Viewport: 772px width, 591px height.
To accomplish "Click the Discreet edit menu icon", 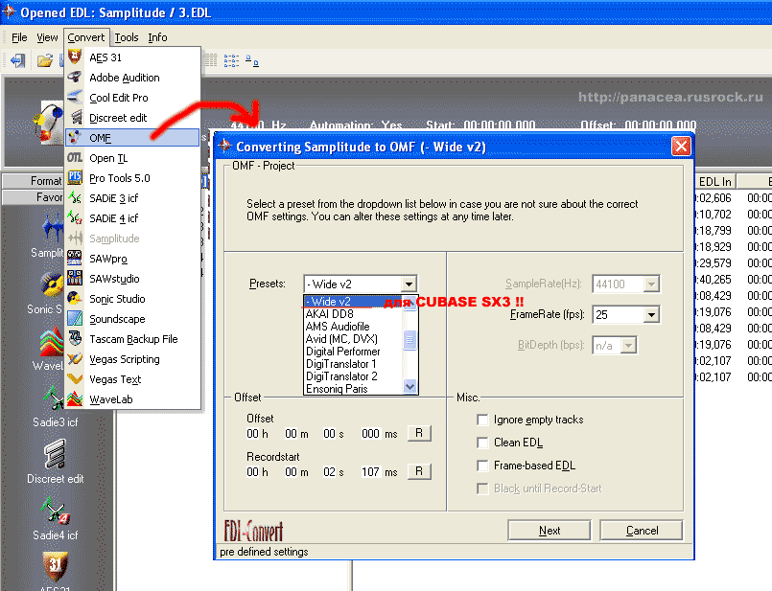I will tap(75, 118).
